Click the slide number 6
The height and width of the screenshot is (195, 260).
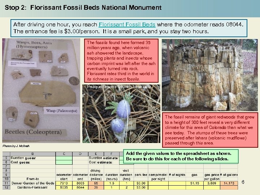[243, 182]
